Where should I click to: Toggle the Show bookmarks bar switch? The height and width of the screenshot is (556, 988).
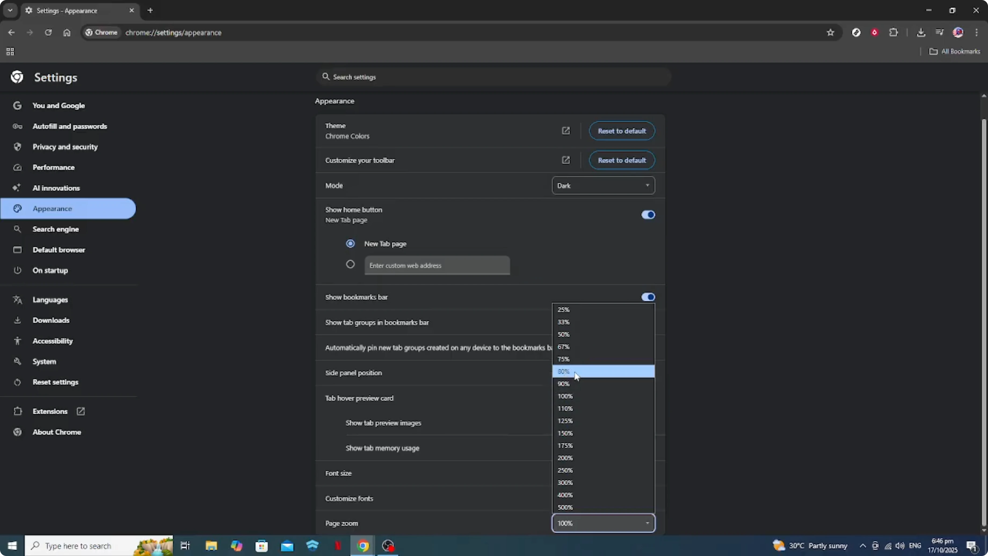click(x=648, y=297)
